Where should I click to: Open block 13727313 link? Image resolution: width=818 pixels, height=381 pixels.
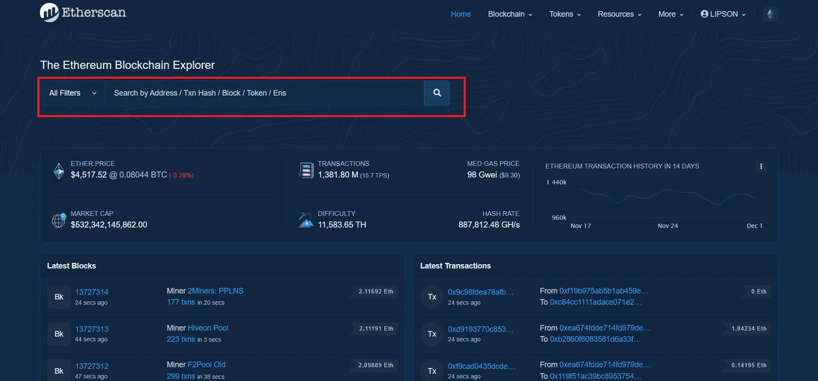pos(92,329)
